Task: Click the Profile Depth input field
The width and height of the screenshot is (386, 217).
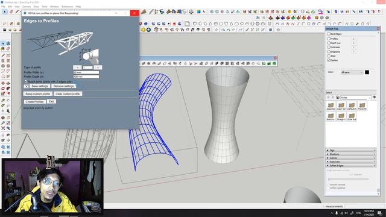Action: click(86, 77)
